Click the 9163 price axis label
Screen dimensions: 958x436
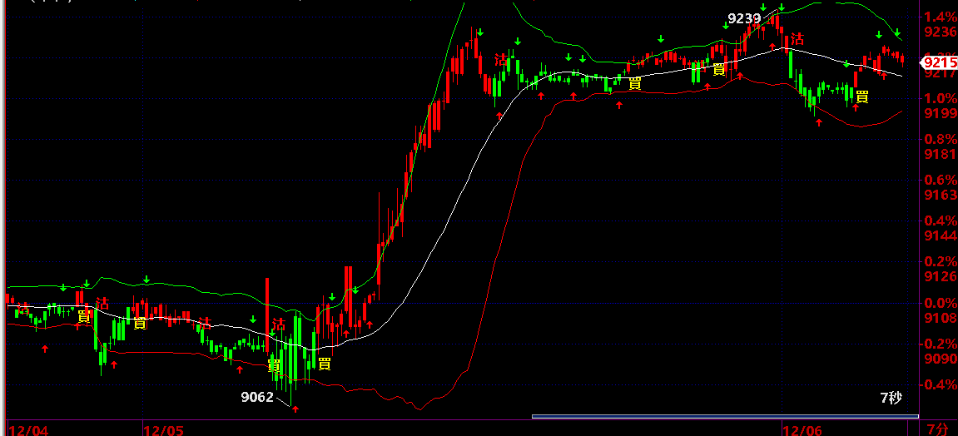(941, 195)
